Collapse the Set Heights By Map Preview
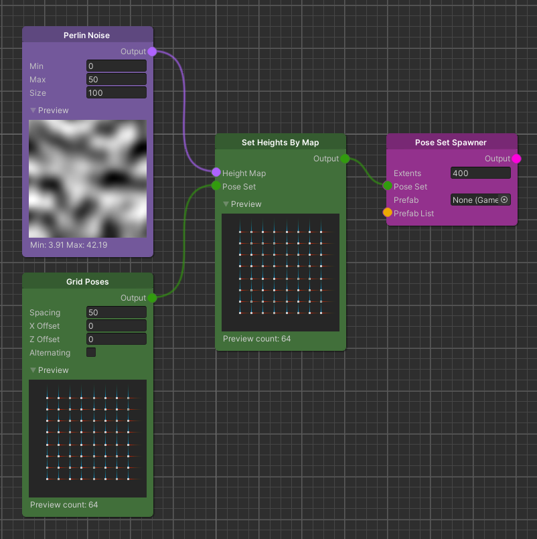Screen dimensions: 537x539 [x=226, y=204]
